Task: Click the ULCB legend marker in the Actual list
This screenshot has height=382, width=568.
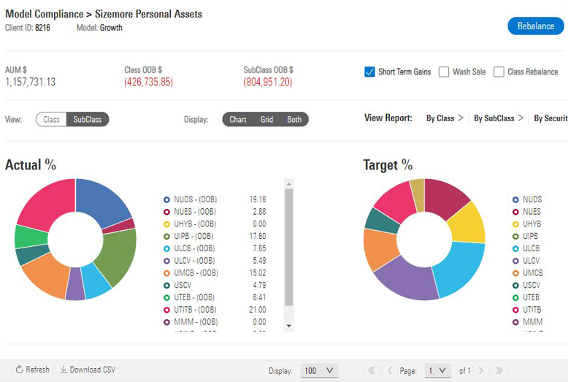Action: tap(166, 248)
